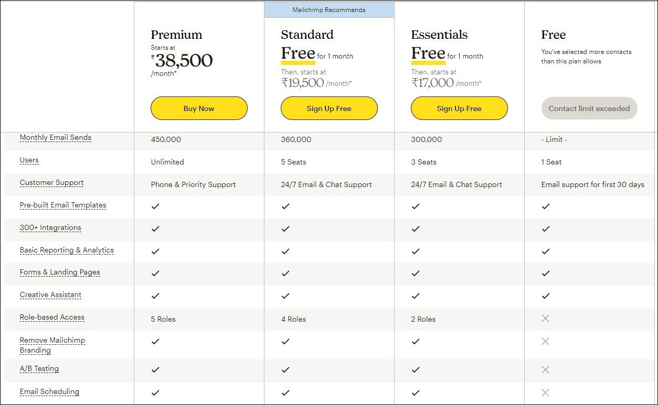Click Sign Up Free under the Standard plan

[x=329, y=108]
